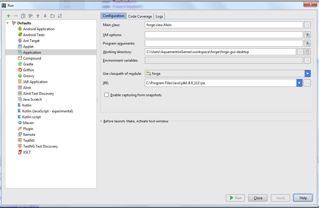Switch to the Logs tab
Screen dimensions: 319x208
pos(159,16)
